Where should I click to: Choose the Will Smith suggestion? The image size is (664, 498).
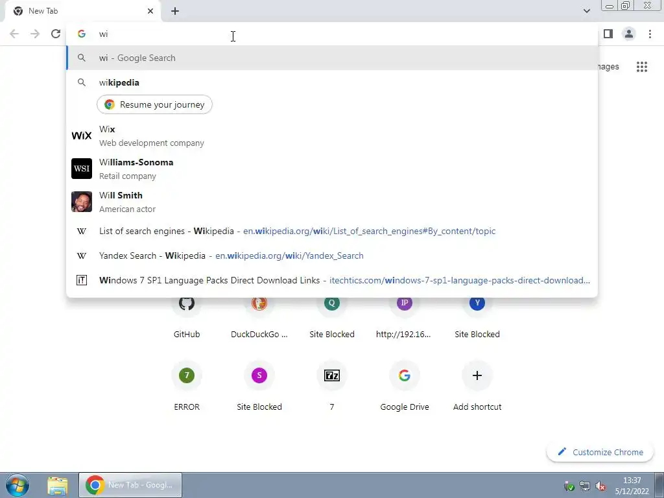[x=332, y=202]
